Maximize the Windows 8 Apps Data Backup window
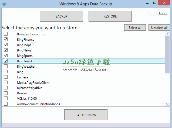Screen dimensions: 172x128 point(155,3)
